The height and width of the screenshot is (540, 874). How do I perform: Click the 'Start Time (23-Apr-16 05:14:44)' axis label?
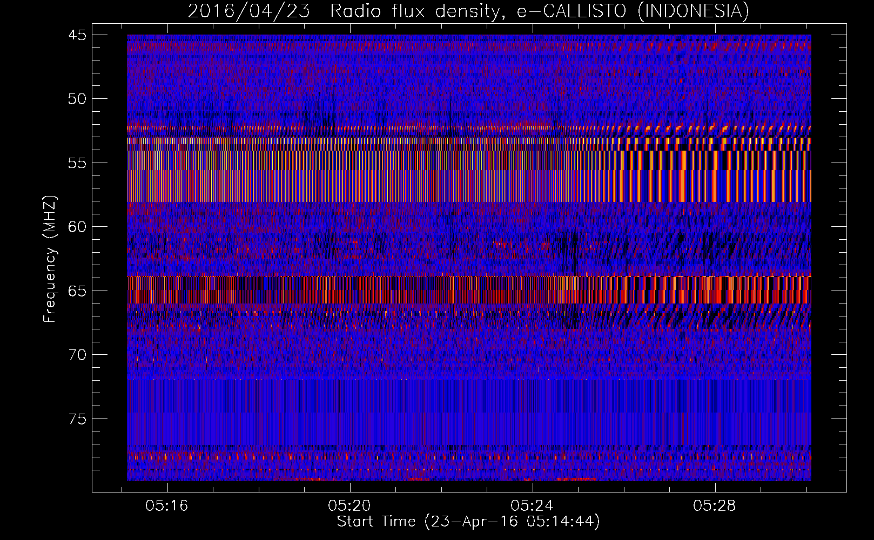pyautogui.click(x=468, y=522)
